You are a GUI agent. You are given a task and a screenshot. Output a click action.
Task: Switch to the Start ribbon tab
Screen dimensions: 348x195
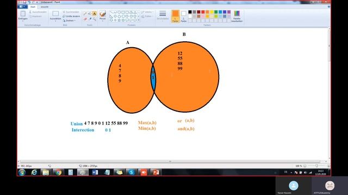(33, 7)
